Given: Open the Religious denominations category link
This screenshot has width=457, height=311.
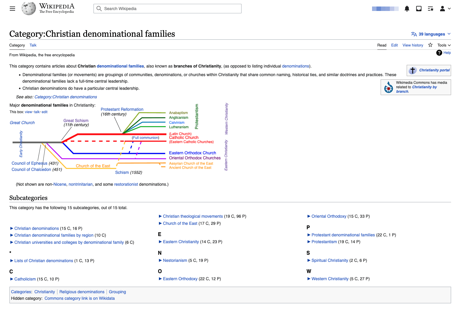Looking at the screenshot, I should (x=82, y=292).
